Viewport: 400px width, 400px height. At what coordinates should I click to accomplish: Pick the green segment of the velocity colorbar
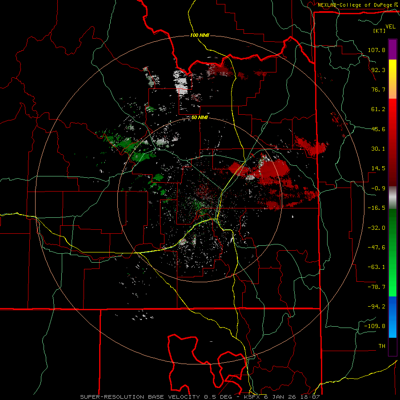tap(392, 252)
